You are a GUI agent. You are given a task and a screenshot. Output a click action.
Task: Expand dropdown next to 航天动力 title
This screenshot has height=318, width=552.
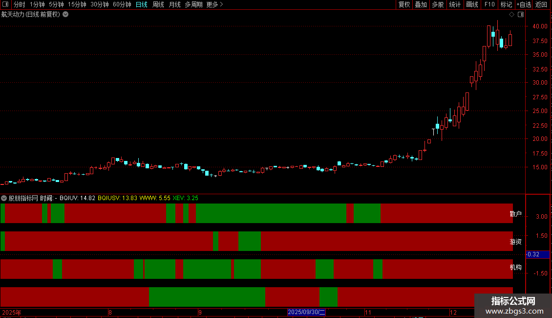tap(65, 15)
